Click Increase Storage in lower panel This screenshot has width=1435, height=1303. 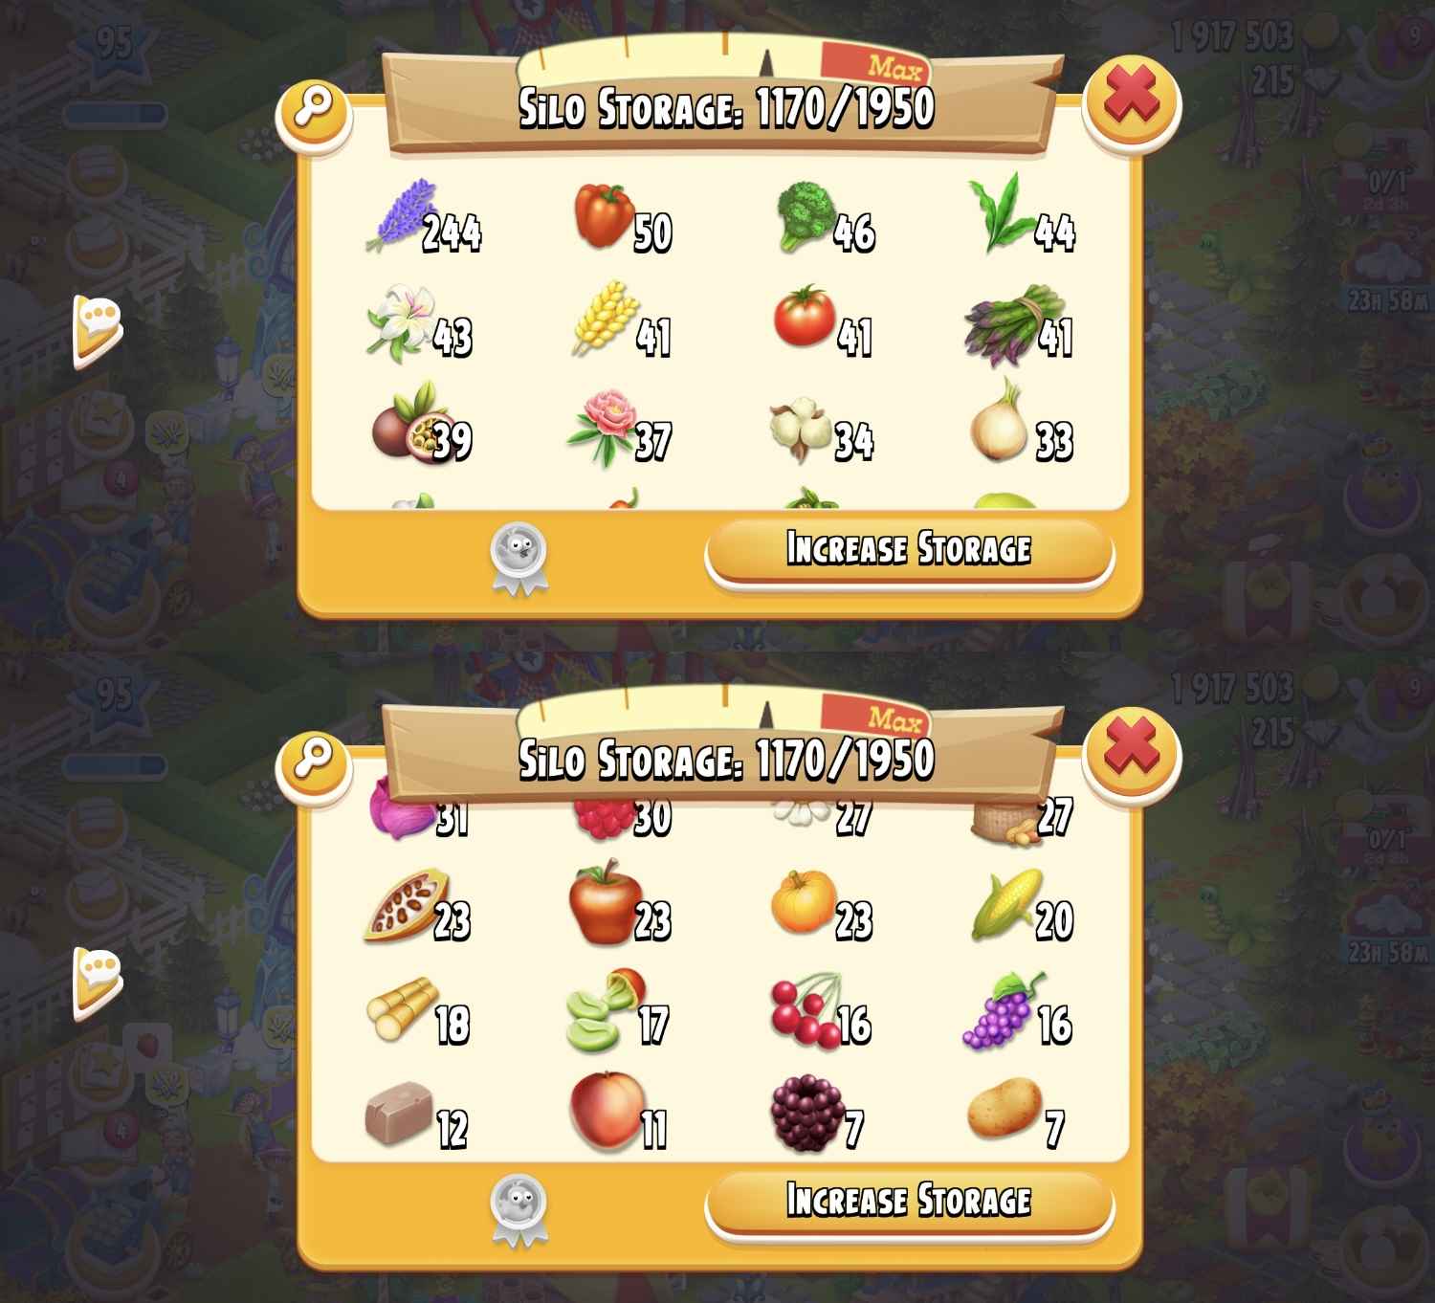pos(909,1202)
